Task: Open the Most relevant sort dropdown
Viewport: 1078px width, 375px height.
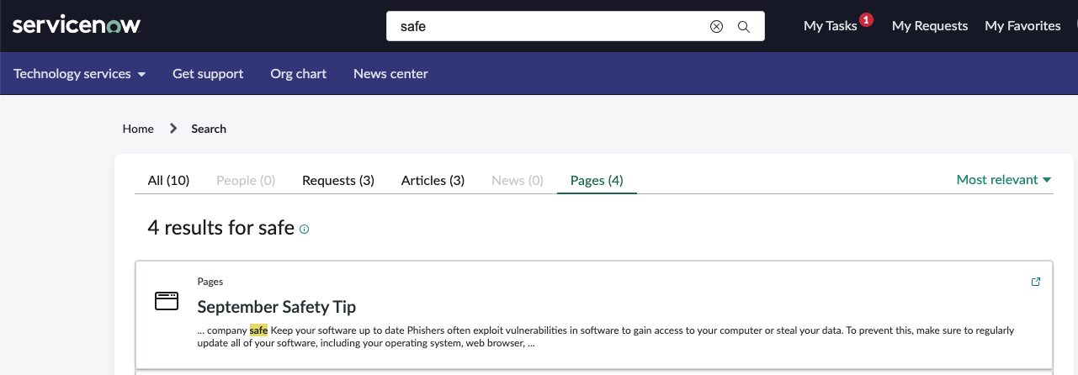Action: 1004,179
